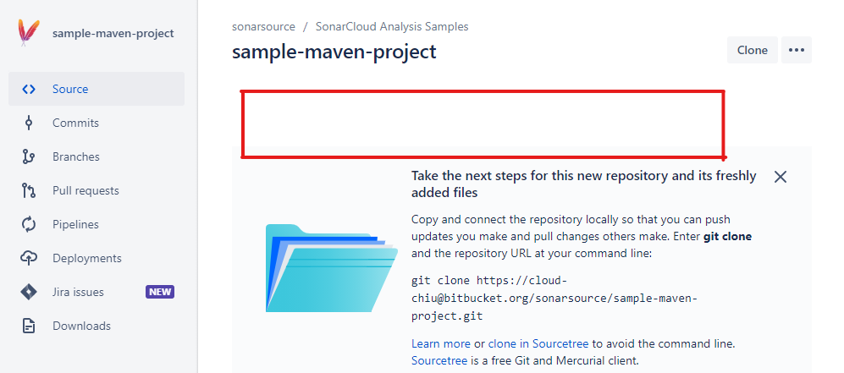Click the Jira issues diamond icon

pyautogui.click(x=29, y=292)
